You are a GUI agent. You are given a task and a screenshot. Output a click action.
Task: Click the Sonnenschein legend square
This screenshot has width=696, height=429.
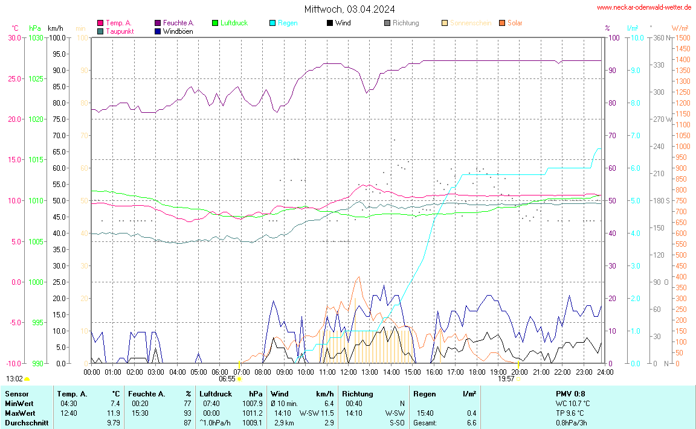coord(445,24)
